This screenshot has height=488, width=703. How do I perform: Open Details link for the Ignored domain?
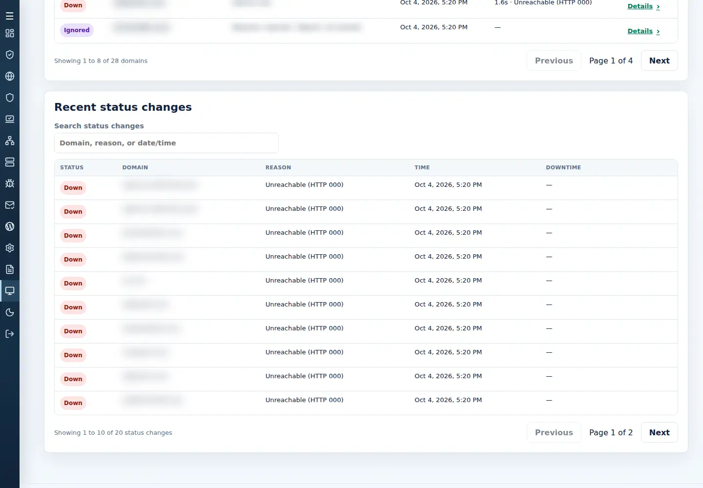pos(643,31)
